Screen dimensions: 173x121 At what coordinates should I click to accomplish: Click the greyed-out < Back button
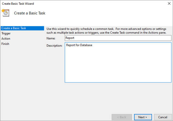click(x=122, y=117)
